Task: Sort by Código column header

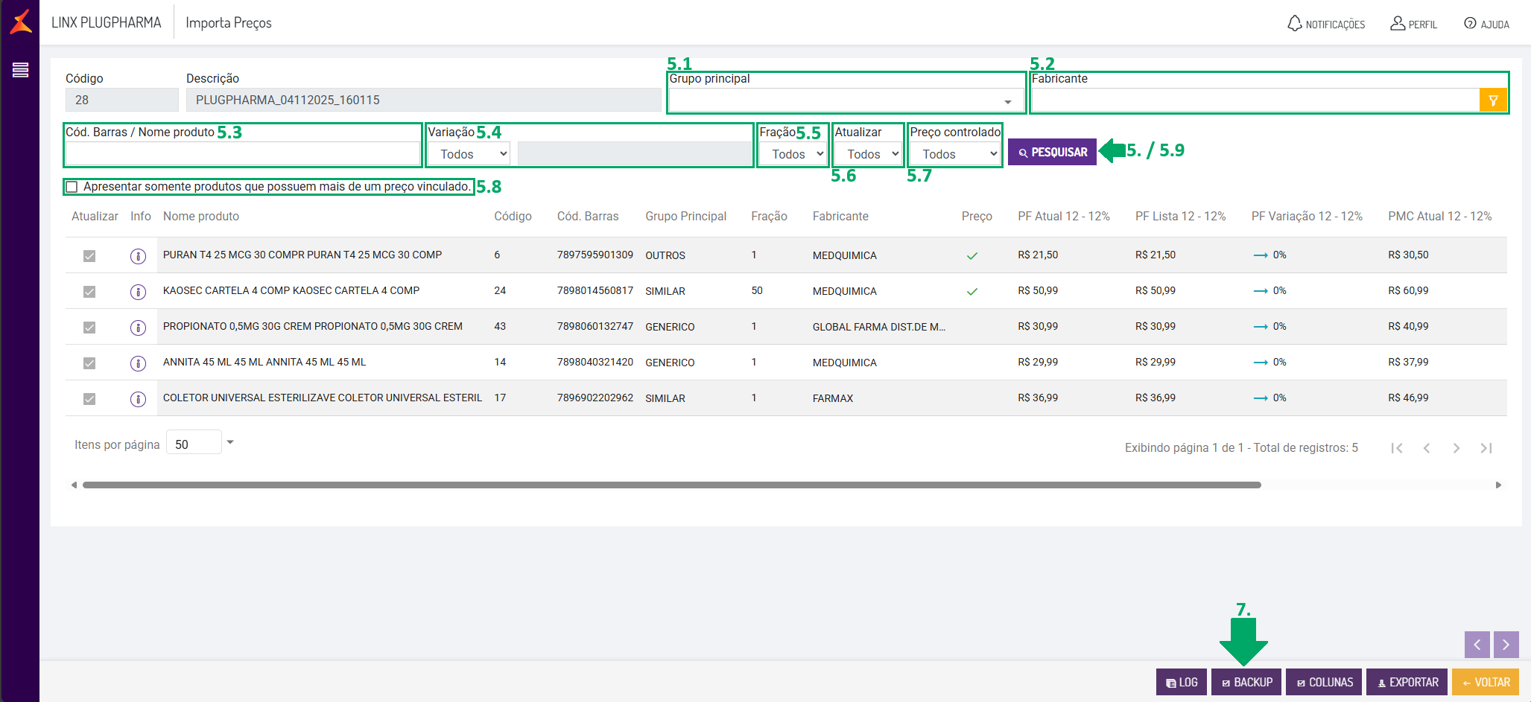Action: [513, 217]
